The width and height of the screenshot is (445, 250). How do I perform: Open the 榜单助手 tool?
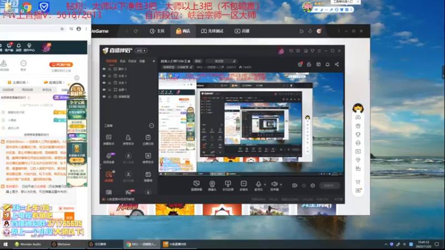[148, 158]
